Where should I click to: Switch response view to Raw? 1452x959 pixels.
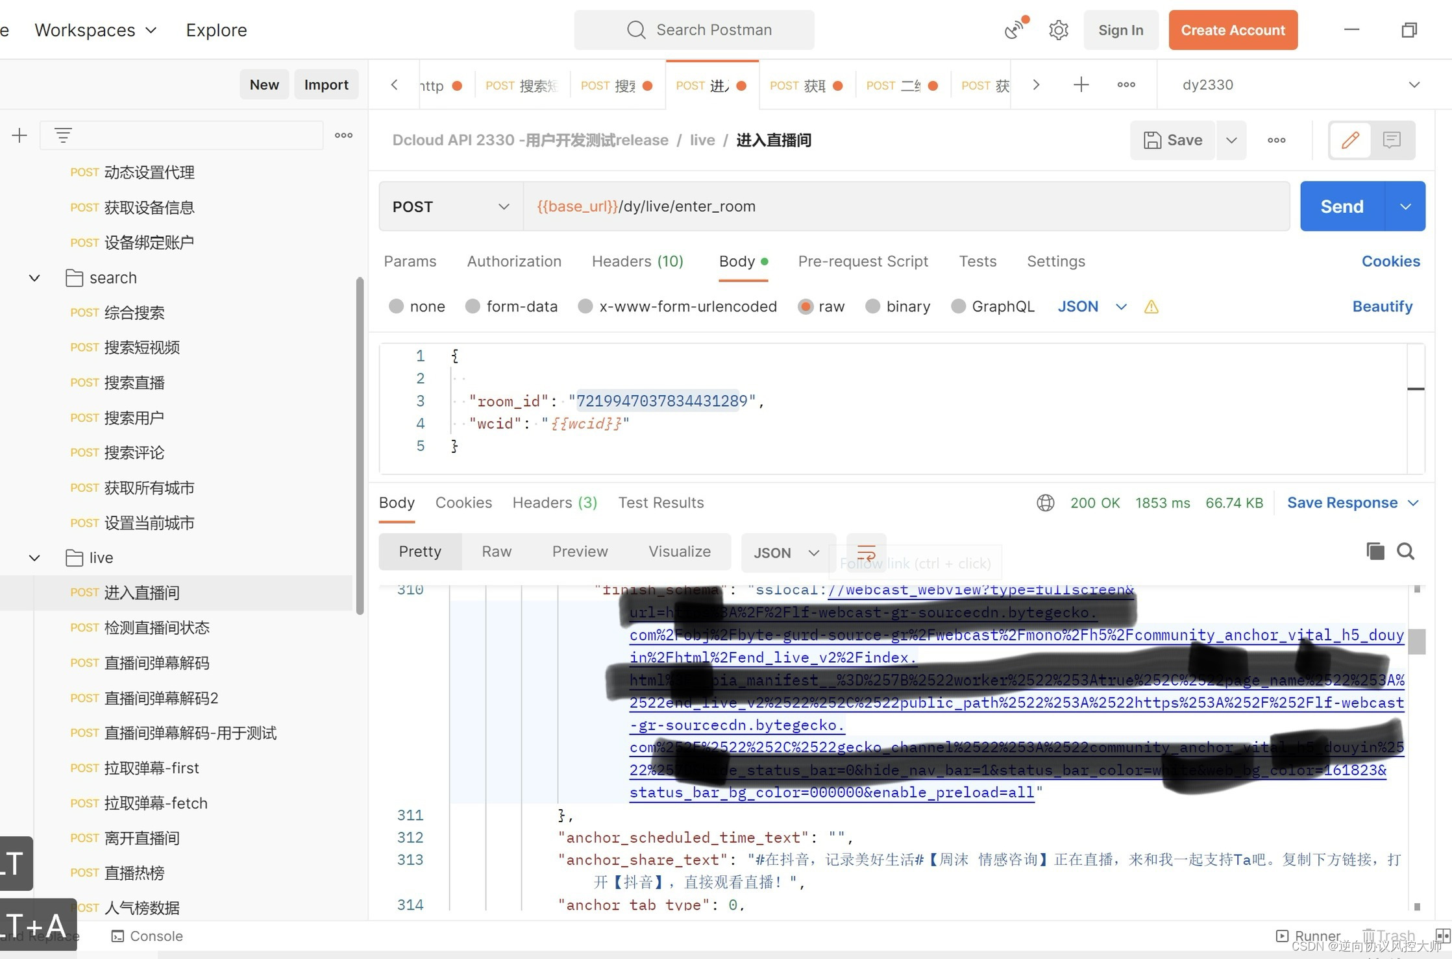pyautogui.click(x=497, y=552)
